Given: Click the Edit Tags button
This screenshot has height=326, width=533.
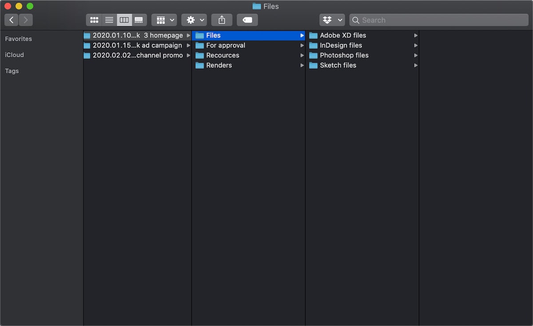Looking at the screenshot, I should 247,20.
